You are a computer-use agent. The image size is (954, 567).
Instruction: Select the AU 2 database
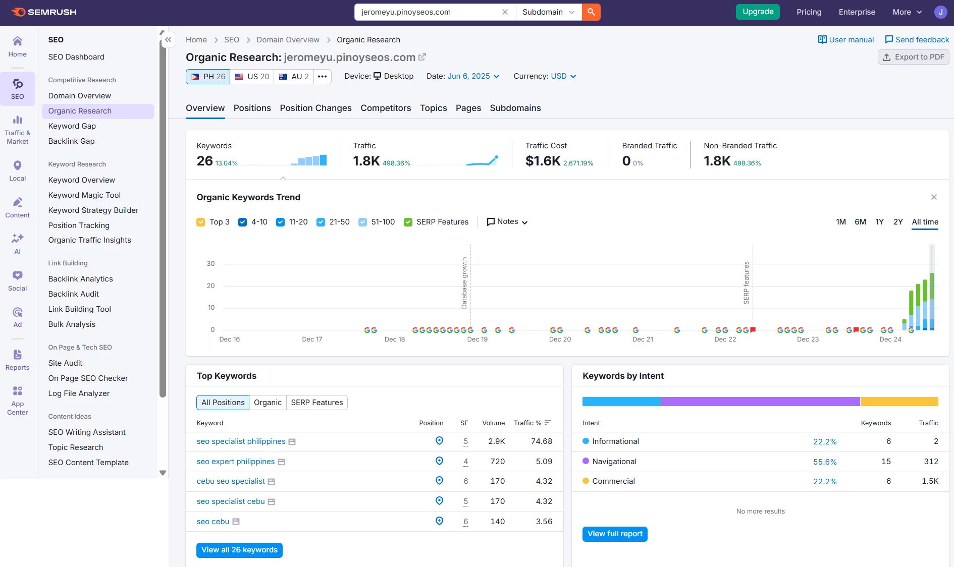pyautogui.click(x=294, y=77)
